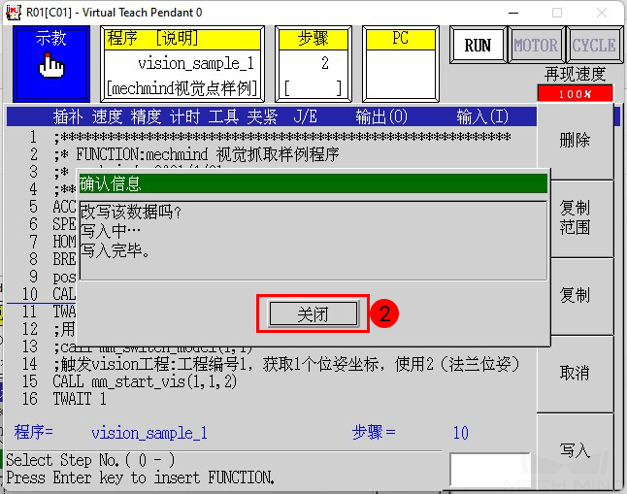Viewport: 627px width, 494px height.
Task: Click the 复制 side button
Action: [x=581, y=296]
